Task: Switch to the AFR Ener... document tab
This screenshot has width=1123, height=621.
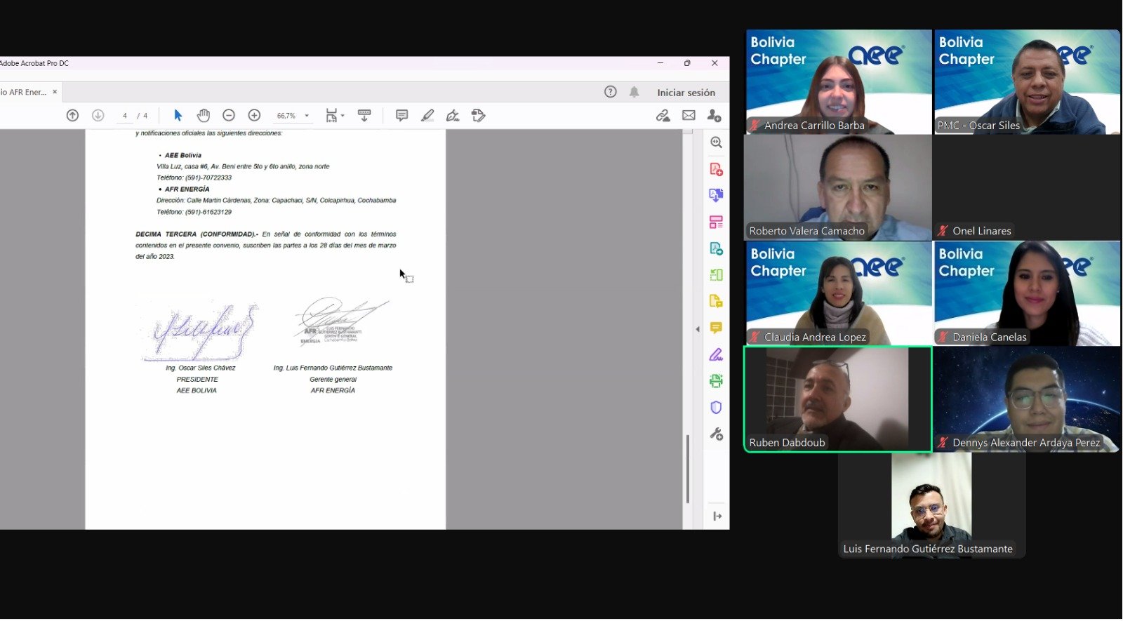Action: tap(25, 92)
